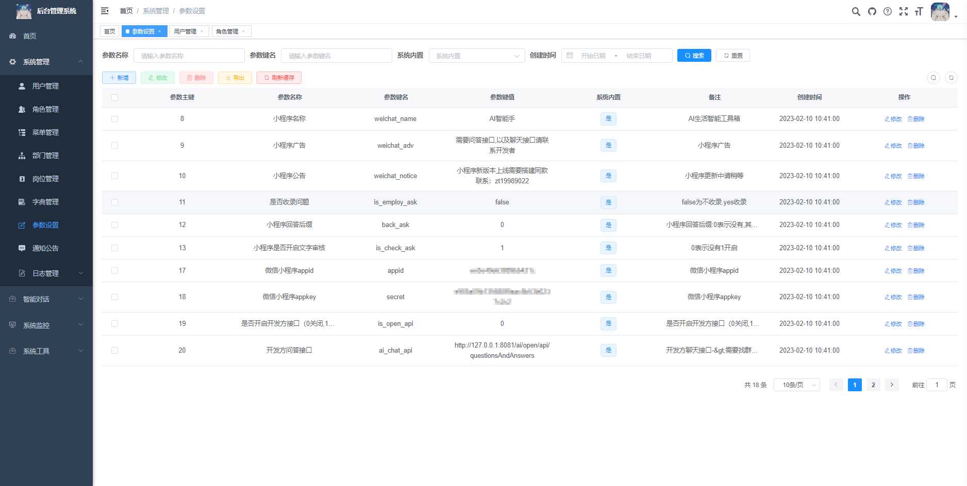Viewport: 967px width, 486px height.
Task: Toggle the table search icon above the list
Action: pos(933,78)
